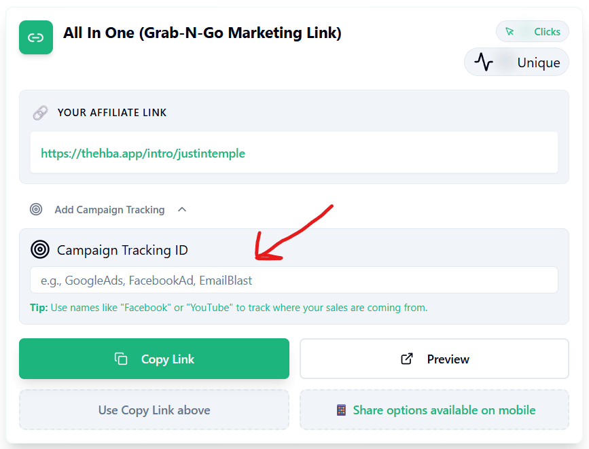
Task: Click the Clicks stat badge
Action: (533, 31)
